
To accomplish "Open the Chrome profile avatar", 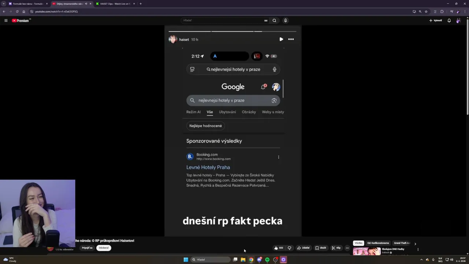I will coord(458,11).
